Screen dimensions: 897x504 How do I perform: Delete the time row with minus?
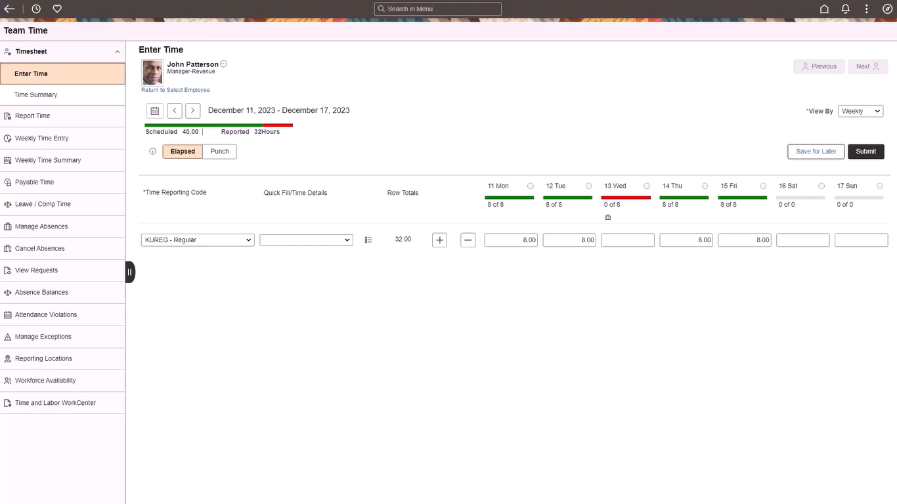click(x=468, y=240)
